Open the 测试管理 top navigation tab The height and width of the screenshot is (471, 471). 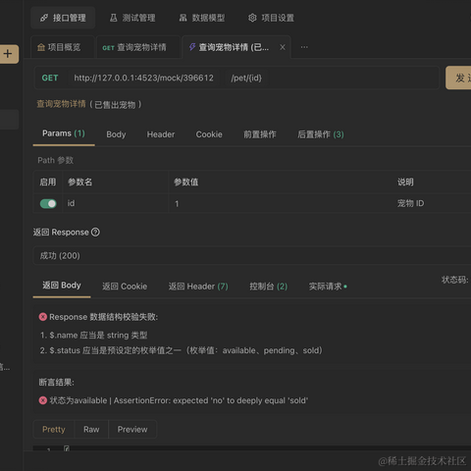[x=132, y=18]
